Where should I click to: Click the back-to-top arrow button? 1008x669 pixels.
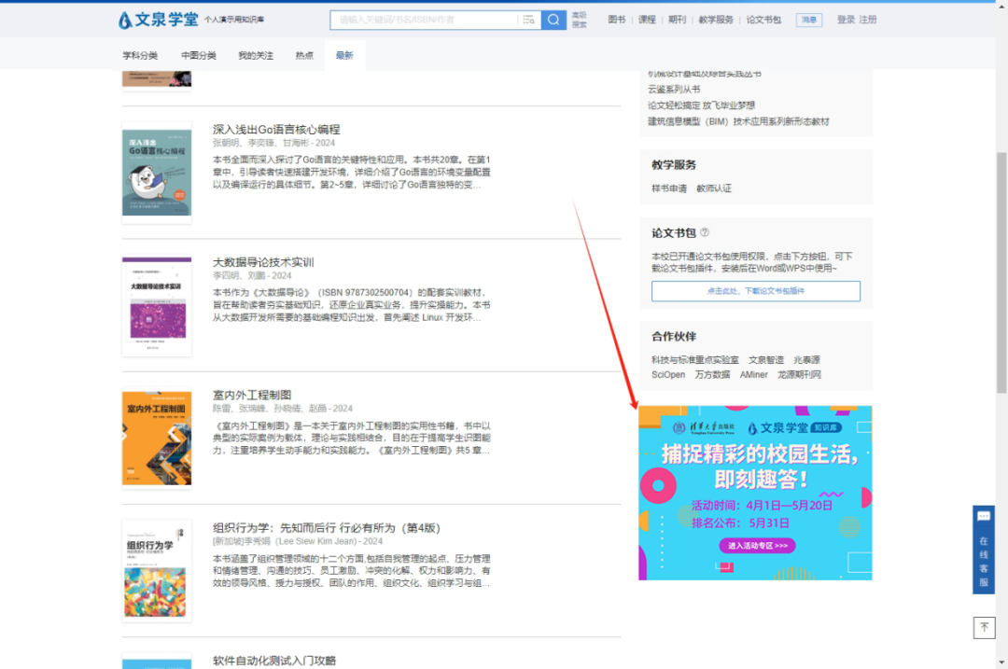pos(984,627)
